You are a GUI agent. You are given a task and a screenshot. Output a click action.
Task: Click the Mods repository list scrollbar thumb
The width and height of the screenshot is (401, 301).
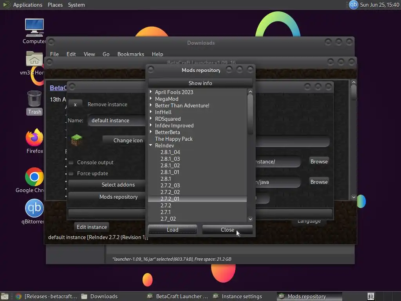(x=250, y=114)
